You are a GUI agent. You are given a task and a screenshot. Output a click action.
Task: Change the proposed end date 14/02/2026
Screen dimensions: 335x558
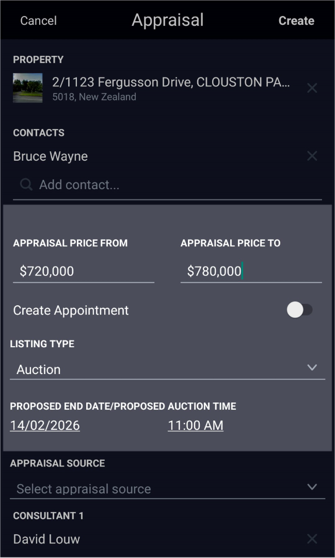(x=45, y=425)
